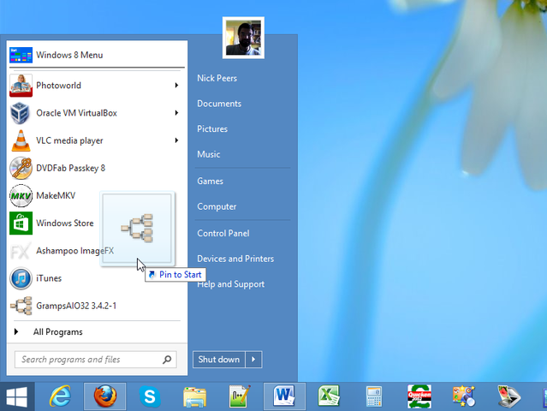This screenshot has width=547, height=411.
Task: Launch Photoworld from its icon
Action: [x=21, y=86]
